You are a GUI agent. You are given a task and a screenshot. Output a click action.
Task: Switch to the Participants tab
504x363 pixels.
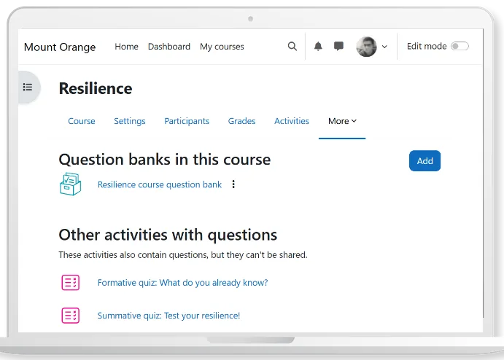click(187, 121)
